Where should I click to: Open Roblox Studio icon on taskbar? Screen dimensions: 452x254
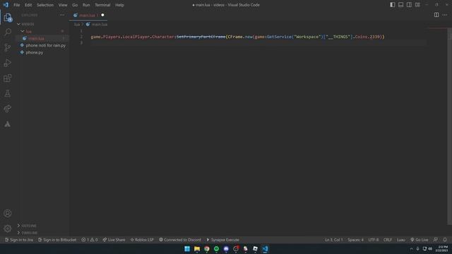click(x=255, y=248)
